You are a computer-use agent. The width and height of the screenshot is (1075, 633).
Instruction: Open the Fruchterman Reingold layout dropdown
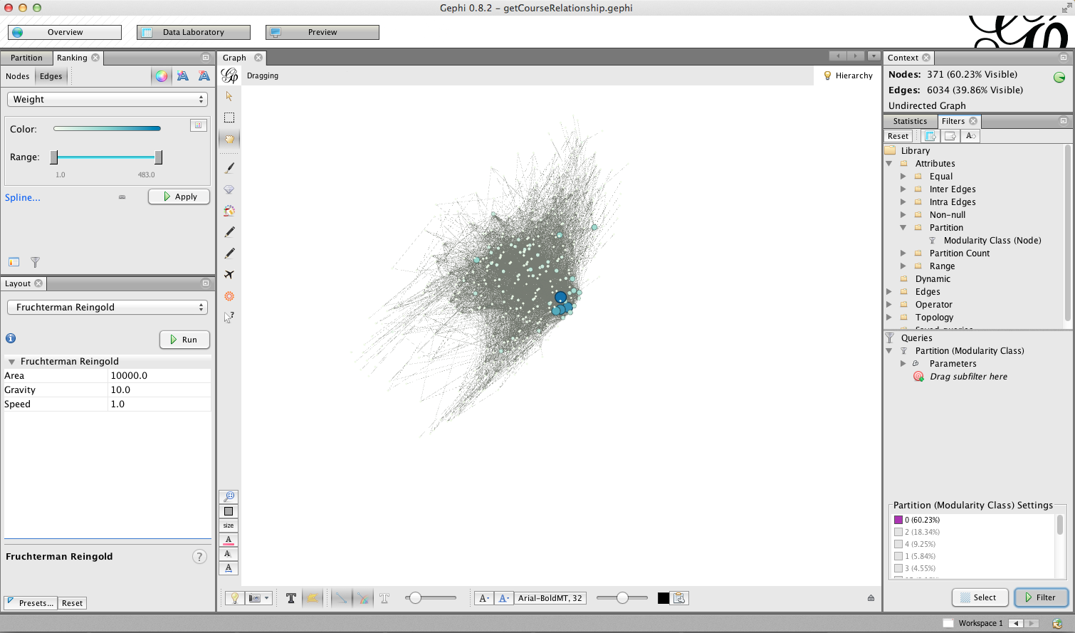pyautogui.click(x=107, y=307)
